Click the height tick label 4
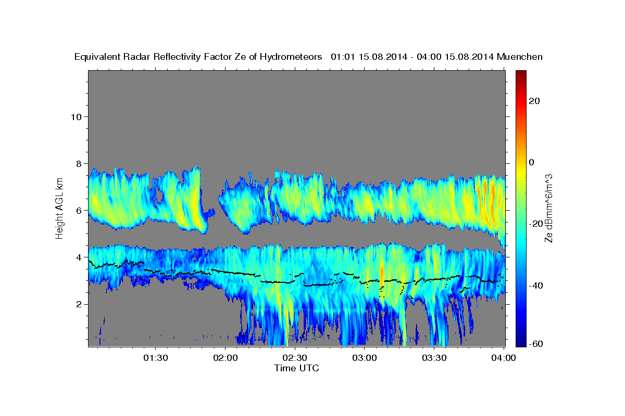 (x=78, y=257)
